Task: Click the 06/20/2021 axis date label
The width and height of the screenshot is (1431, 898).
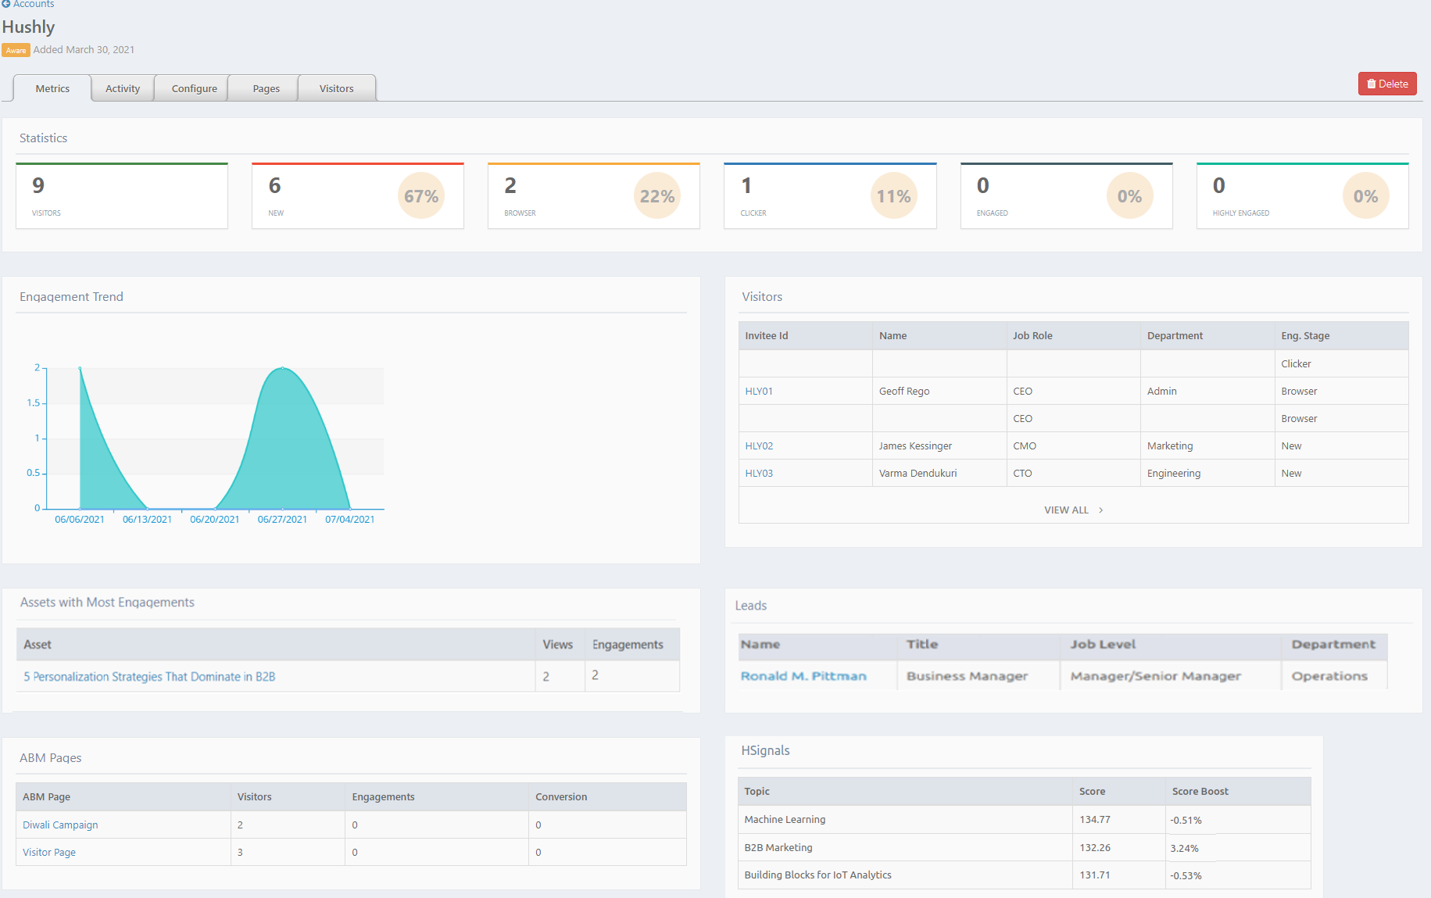Action: (x=215, y=520)
